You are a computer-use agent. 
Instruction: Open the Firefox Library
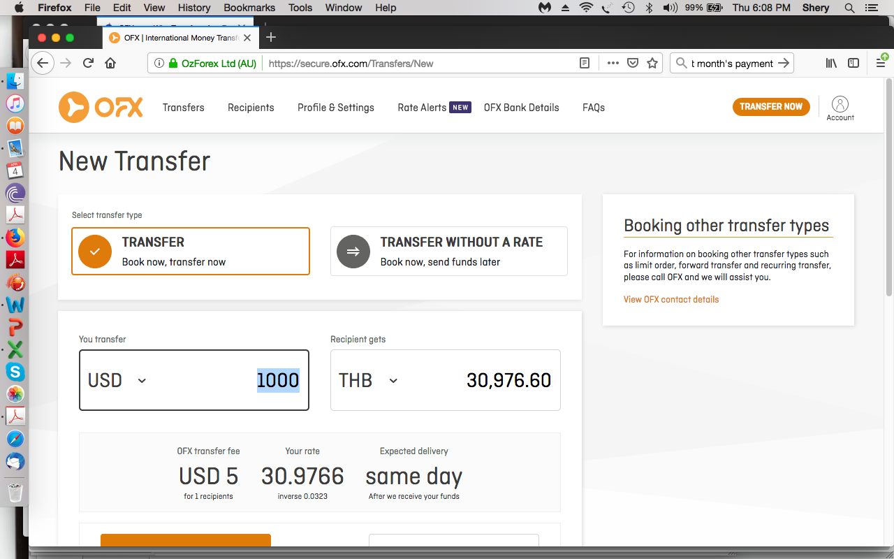tap(831, 63)
